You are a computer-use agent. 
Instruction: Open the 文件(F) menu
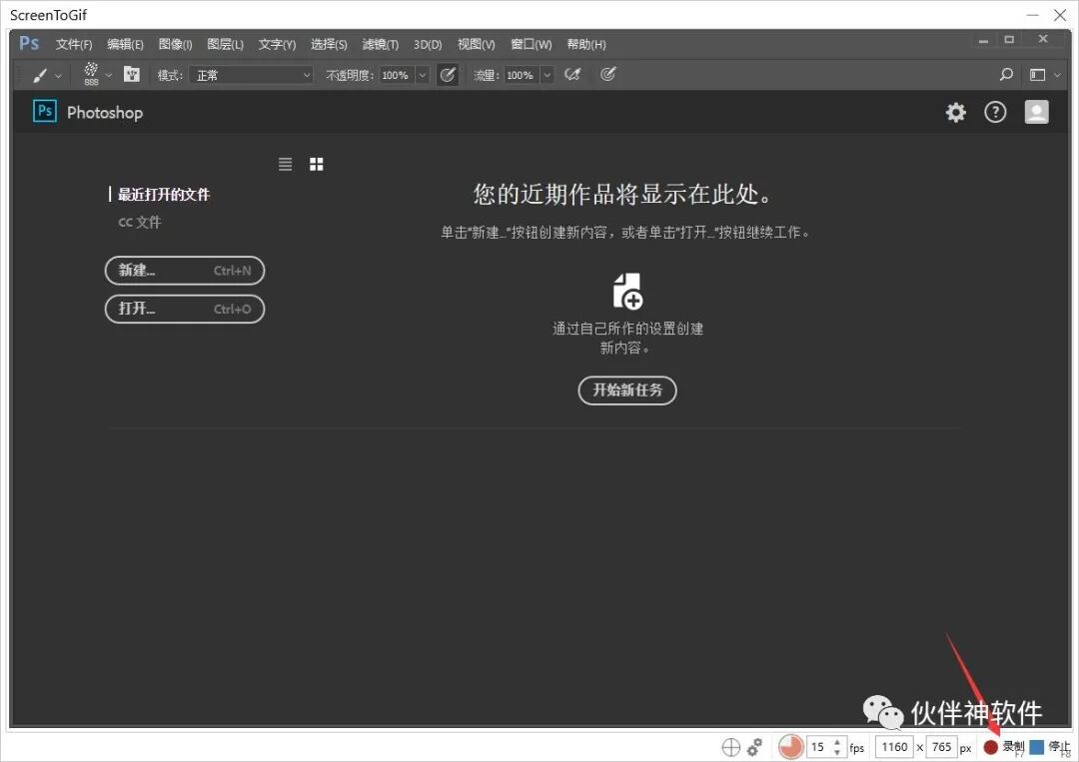pyautogui.click(x=73, y=44)
